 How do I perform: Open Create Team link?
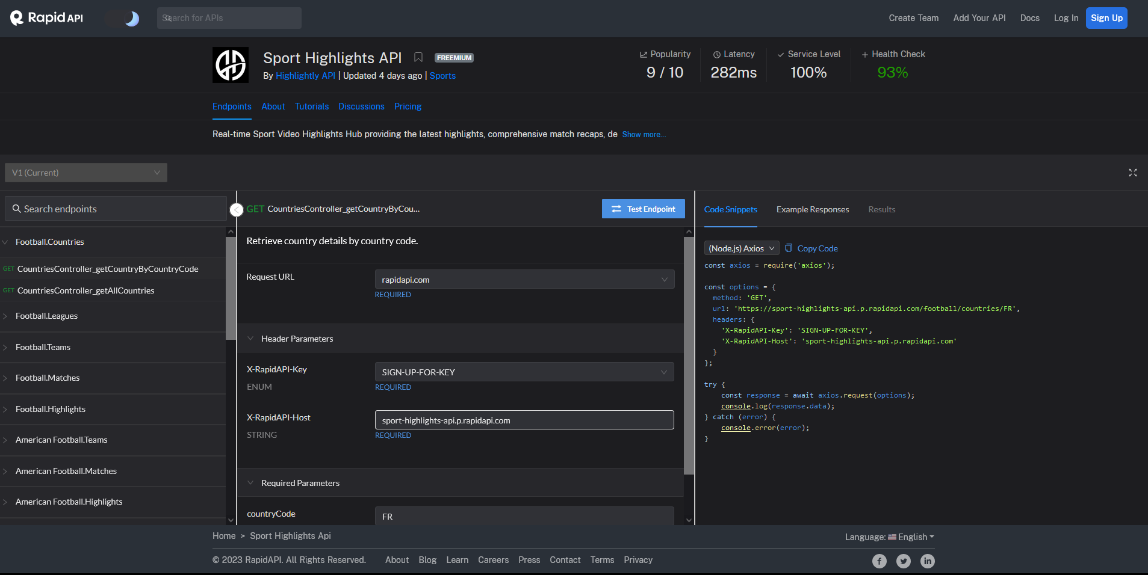[913, 18]
